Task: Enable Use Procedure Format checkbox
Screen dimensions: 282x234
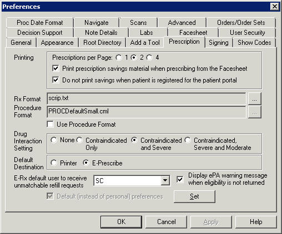Action: pos(50,124)
